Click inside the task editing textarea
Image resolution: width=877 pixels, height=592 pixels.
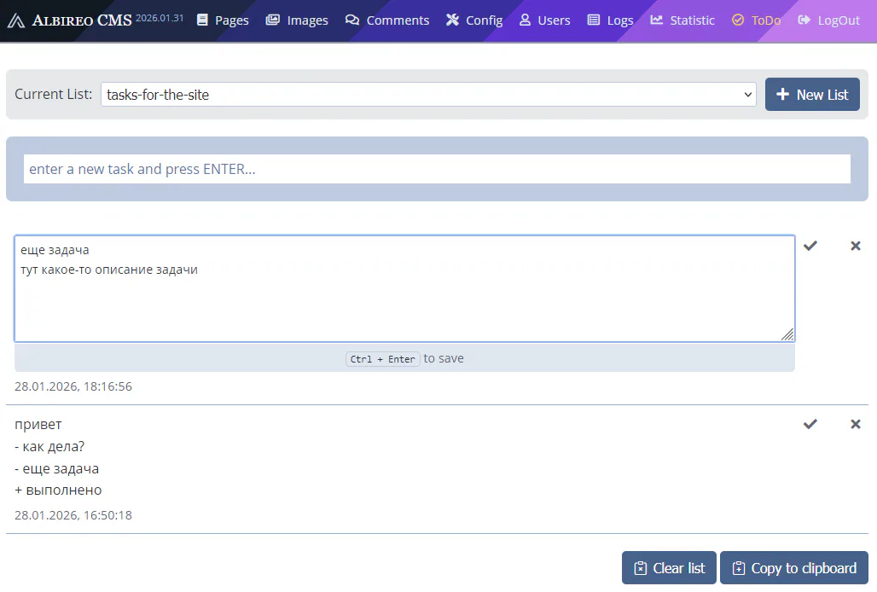click(404, 299)
